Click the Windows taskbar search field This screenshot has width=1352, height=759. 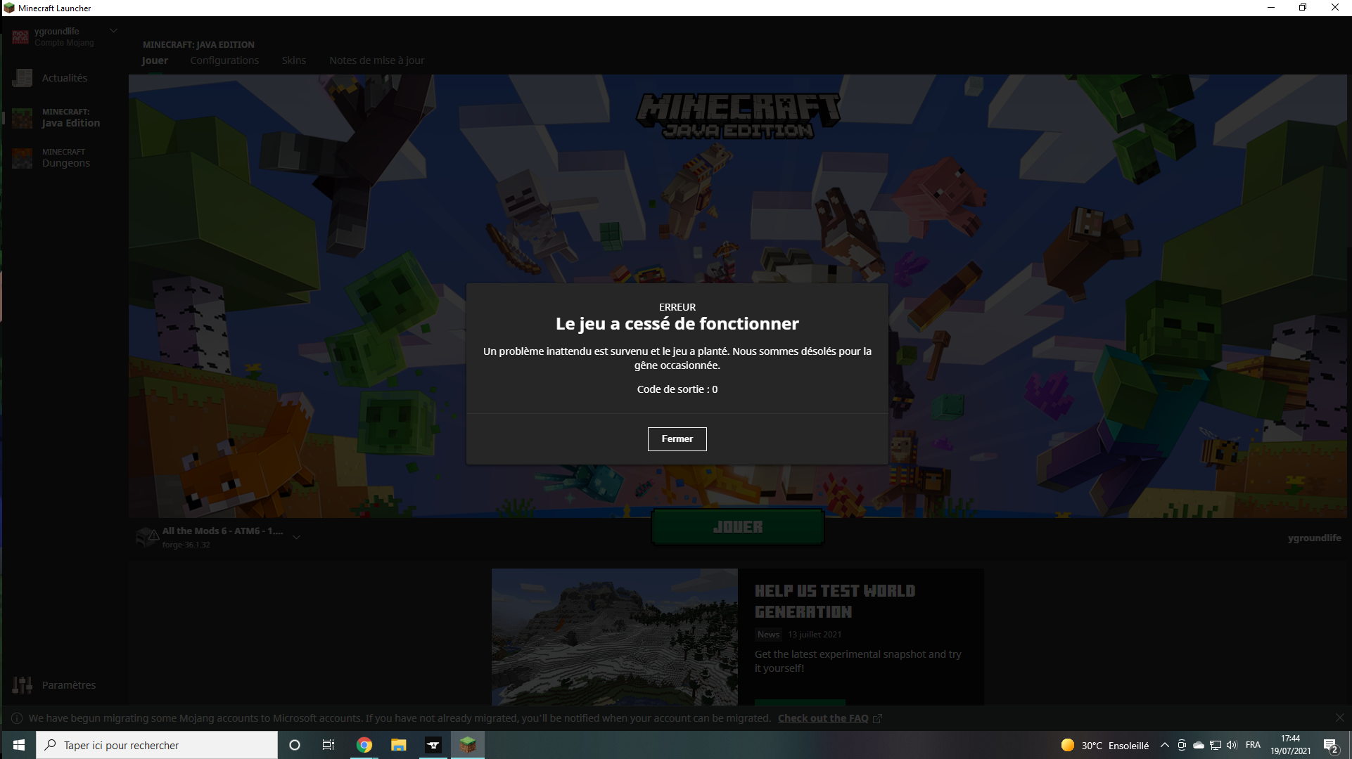pyautogui.click(x=157, y=745)
